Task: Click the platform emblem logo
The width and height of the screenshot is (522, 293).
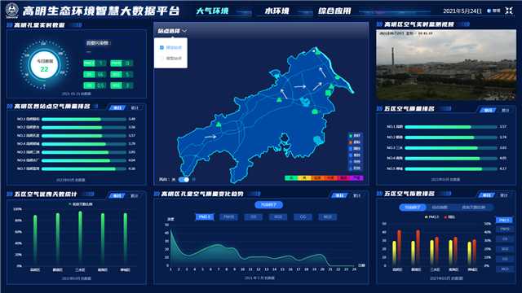Action: coord(12,11)
